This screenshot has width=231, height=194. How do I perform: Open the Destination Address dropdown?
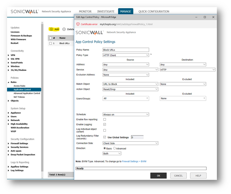click(x=183, y=64)
